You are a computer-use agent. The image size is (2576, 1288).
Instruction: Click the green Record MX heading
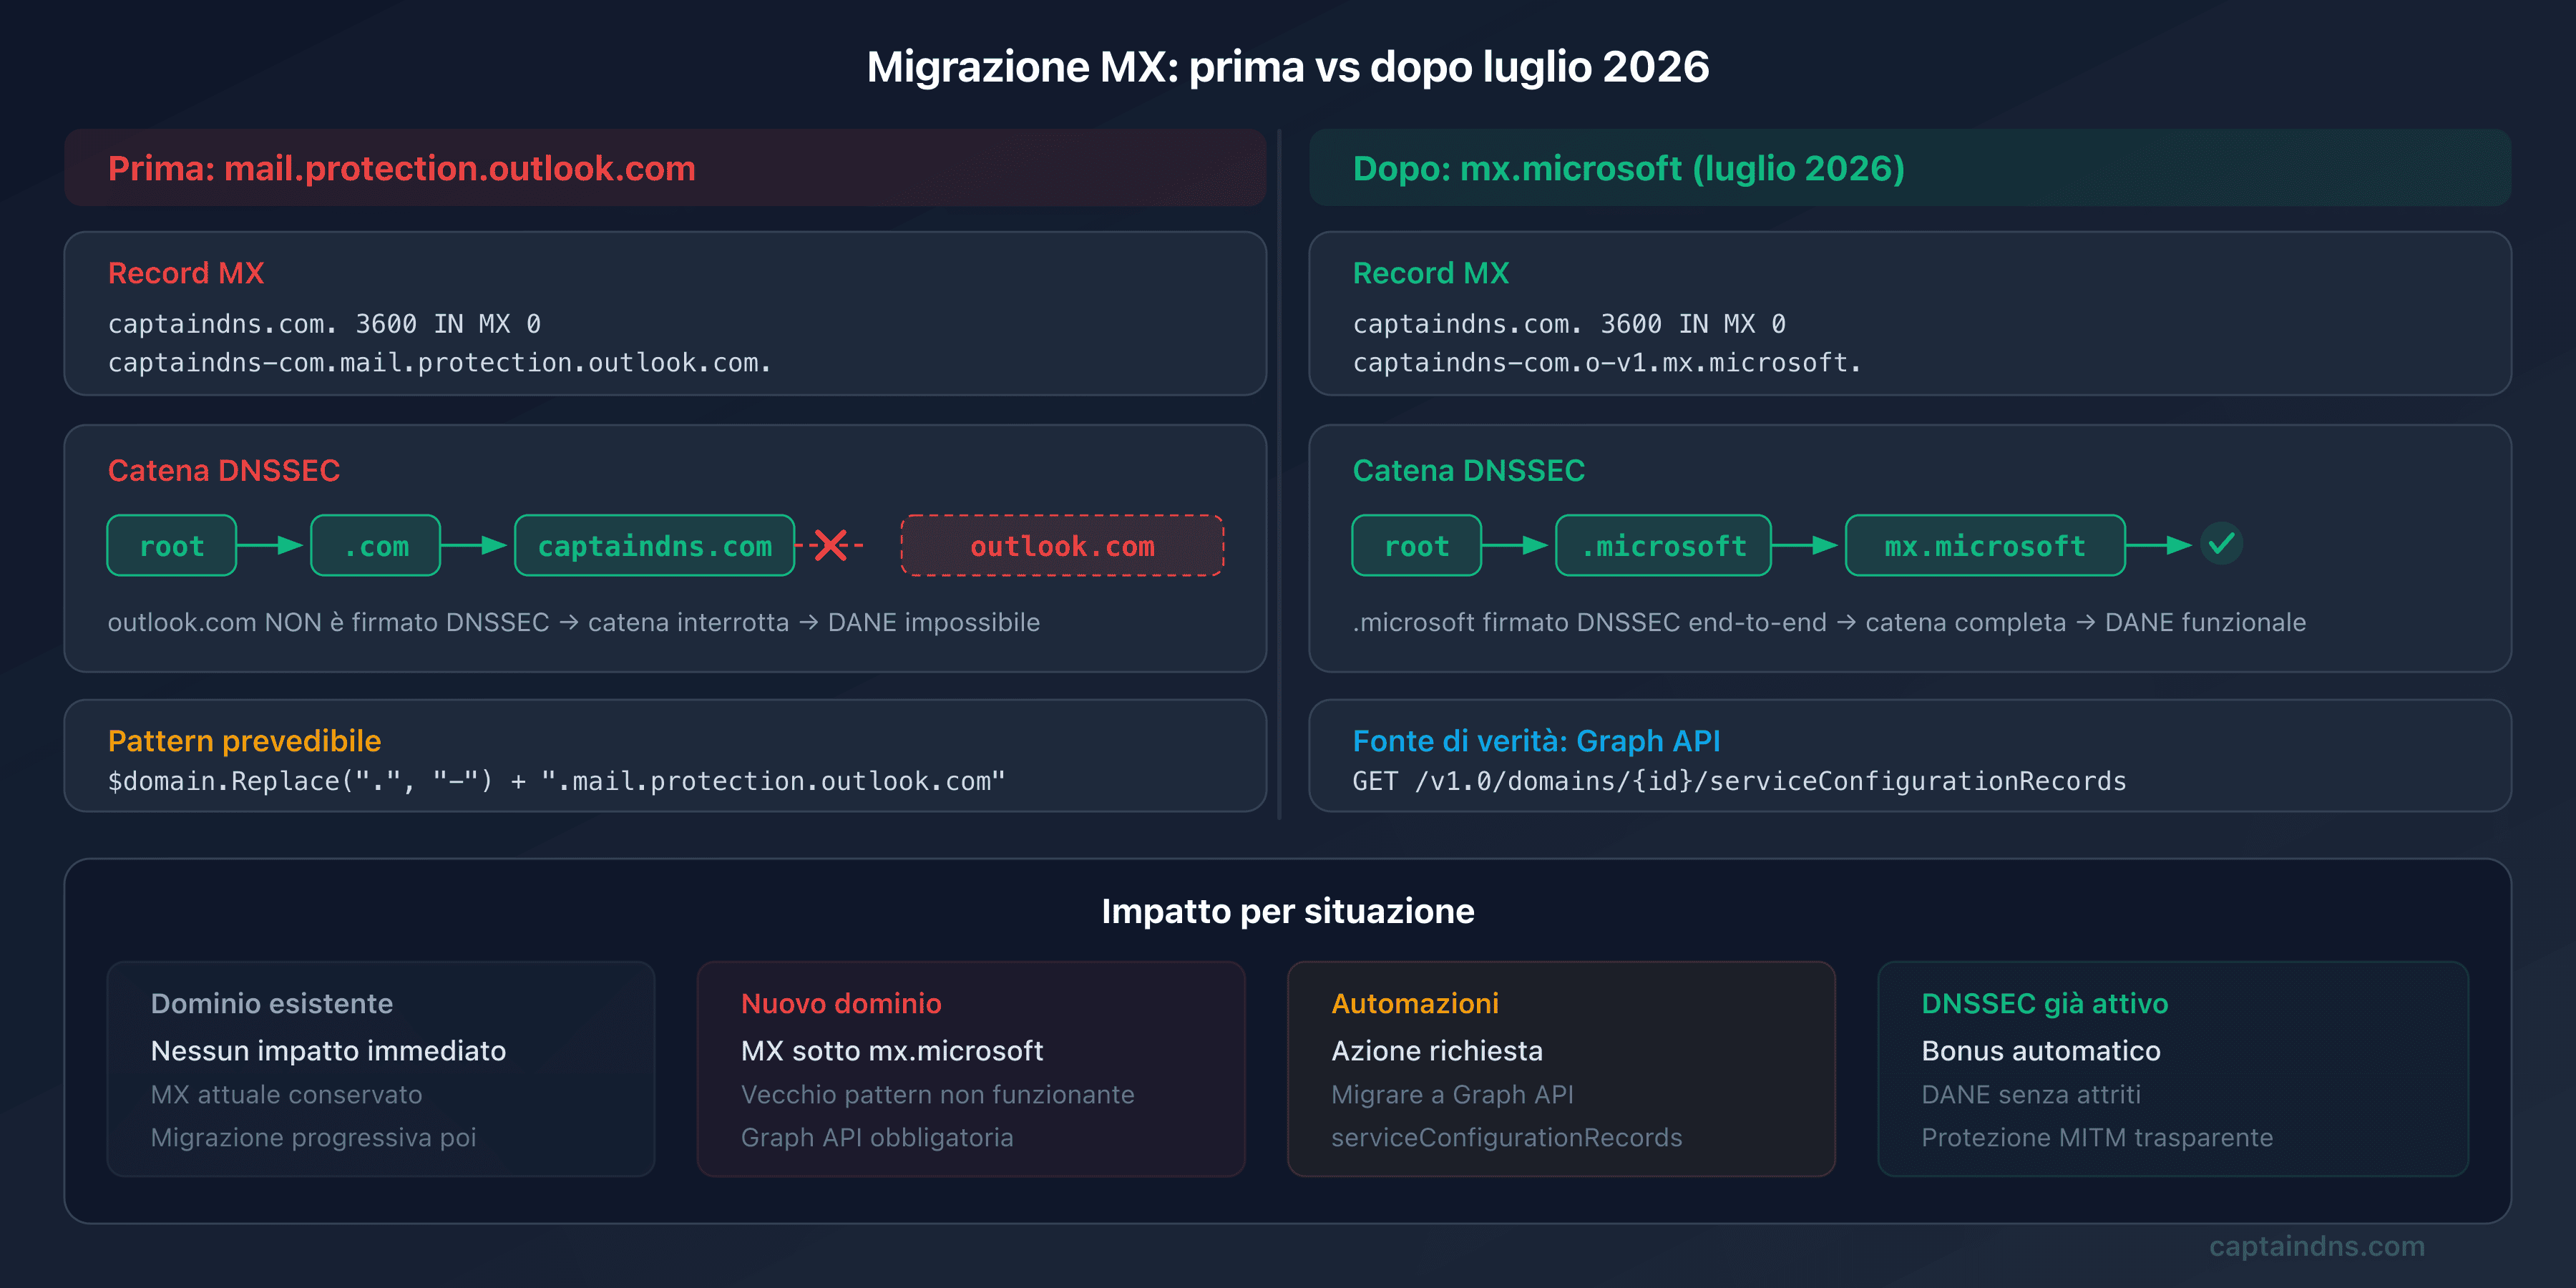coord(1431,273)
